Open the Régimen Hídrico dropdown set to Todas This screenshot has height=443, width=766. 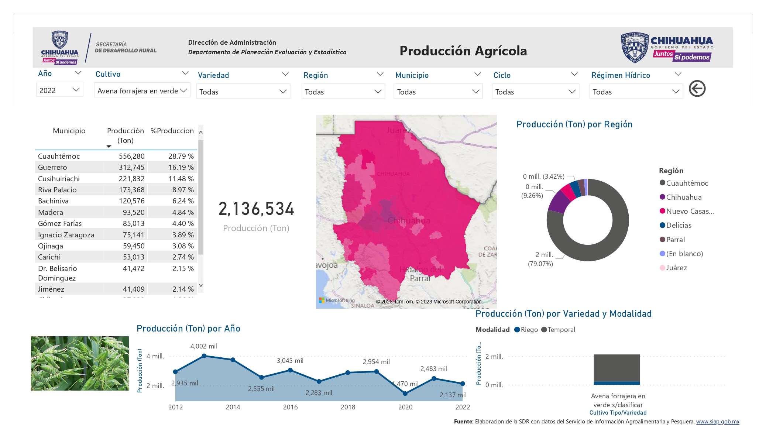click(x=636, y=92)
